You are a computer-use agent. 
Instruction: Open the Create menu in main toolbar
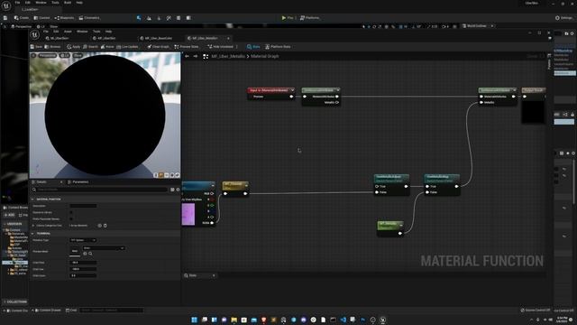21,18
